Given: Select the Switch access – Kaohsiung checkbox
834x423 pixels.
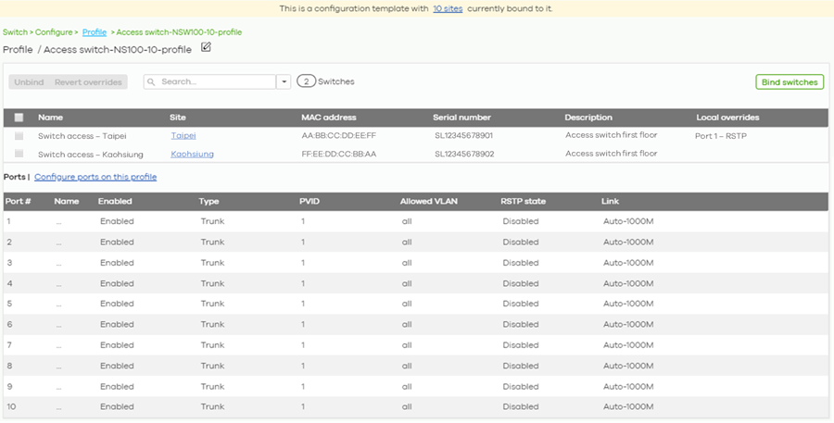Looking at the screenshot, I should coord(19,154).
